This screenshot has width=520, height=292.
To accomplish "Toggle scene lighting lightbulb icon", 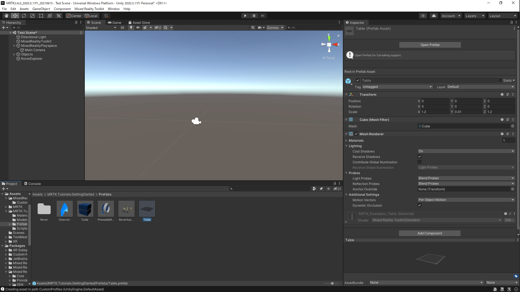I will coord(131,28).
